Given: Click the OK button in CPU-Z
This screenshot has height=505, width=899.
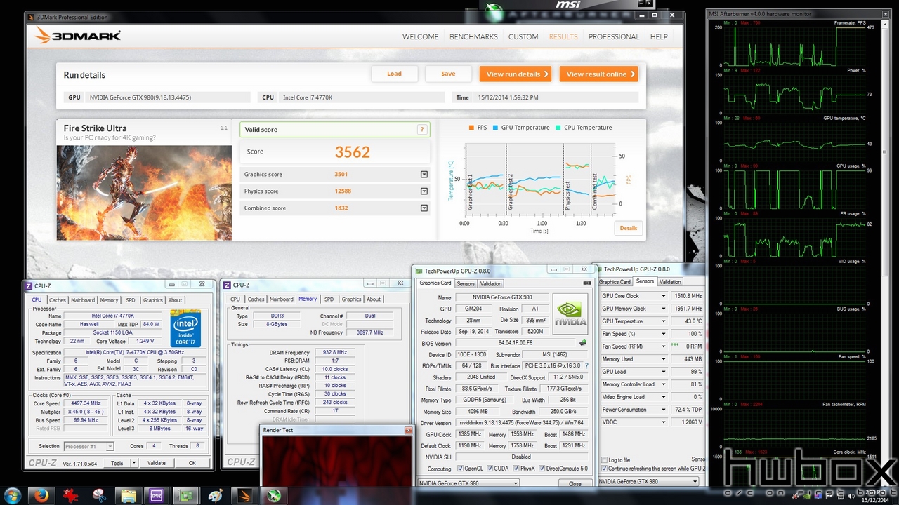Looking at the screenshot, I should tap(192, 463).
